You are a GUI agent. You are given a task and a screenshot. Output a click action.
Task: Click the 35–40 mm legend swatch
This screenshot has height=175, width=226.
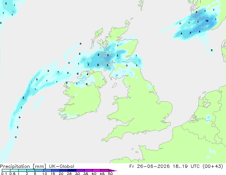(x=88, y=170)
